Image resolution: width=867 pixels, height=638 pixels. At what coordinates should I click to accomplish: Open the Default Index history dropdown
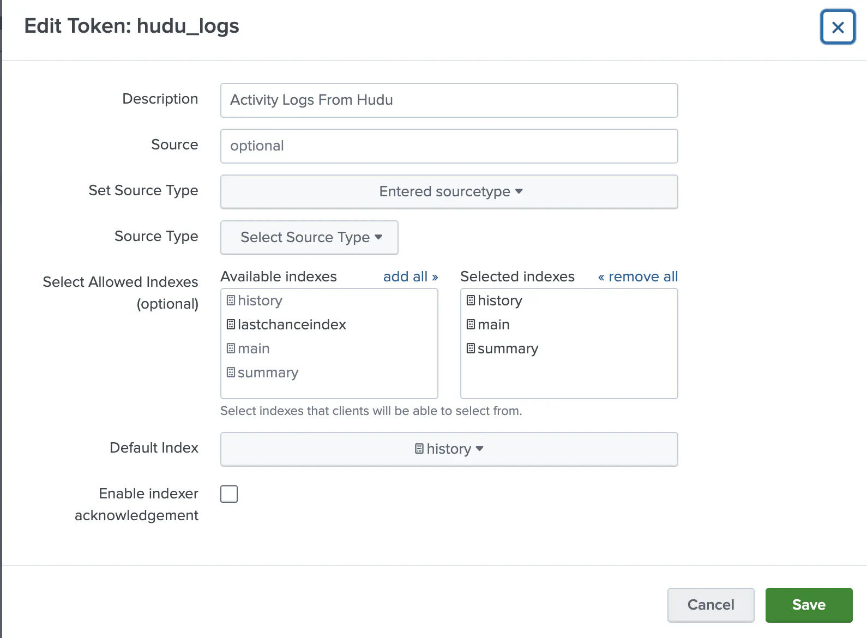449,449
